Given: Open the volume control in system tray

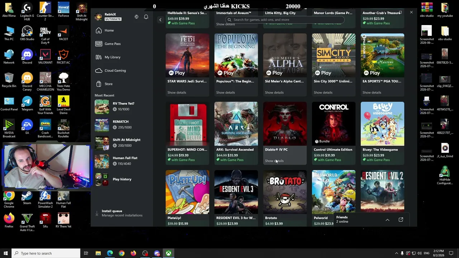Looking at the screenshot, I should tap(419, 253).
